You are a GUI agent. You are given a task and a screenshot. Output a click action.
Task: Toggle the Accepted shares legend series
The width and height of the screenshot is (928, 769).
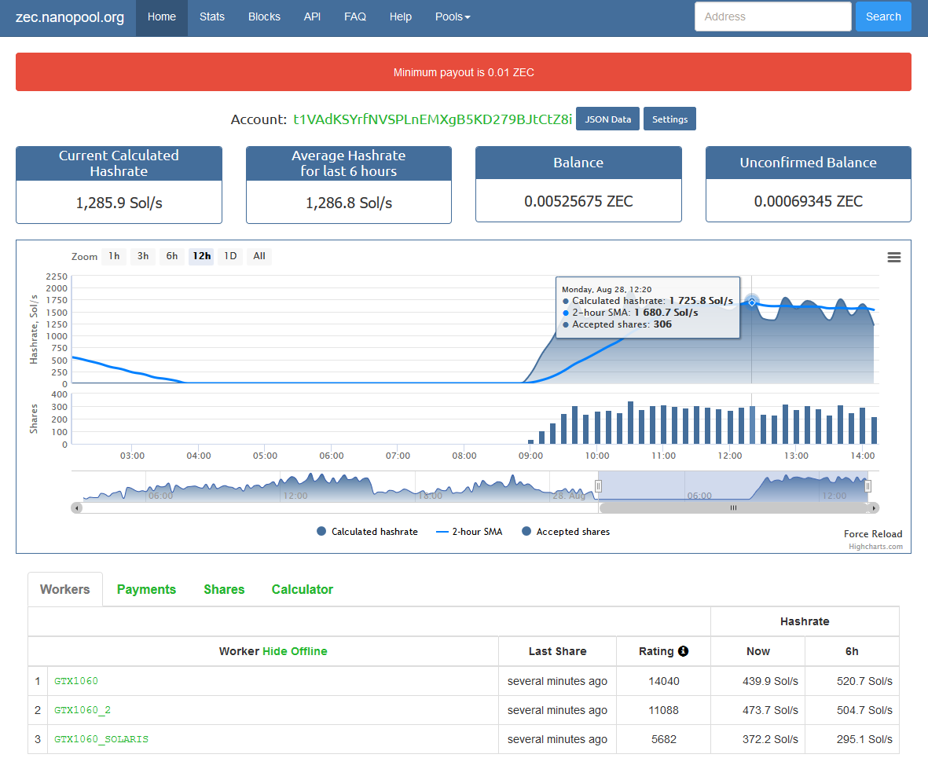(x=565, y=531)
